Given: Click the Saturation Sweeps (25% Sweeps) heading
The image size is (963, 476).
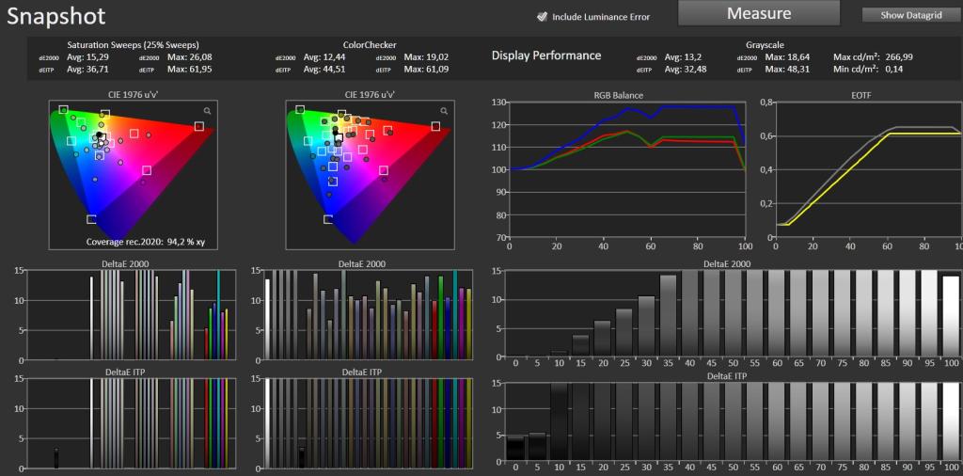Looking at the screenshot, I should (x=133, y=45).
